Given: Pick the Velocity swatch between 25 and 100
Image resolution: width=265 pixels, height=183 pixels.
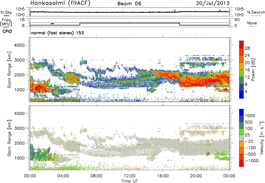Looking at the screenshot, I should pos(241,131).
